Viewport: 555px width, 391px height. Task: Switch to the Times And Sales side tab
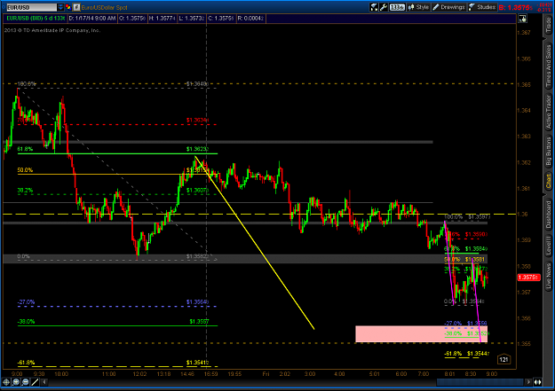tap(548, 66)
